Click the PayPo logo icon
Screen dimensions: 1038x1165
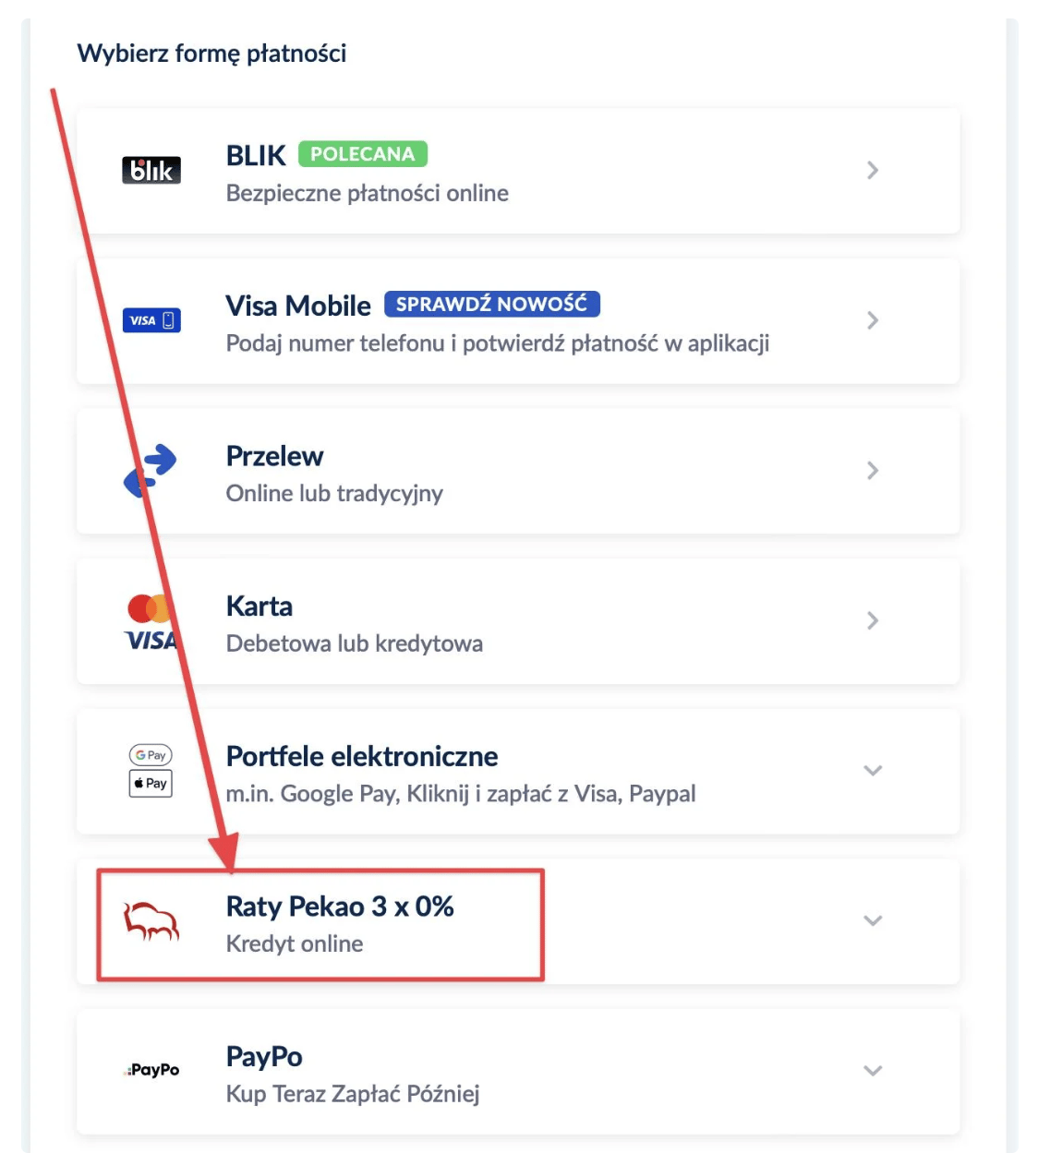151,1070
